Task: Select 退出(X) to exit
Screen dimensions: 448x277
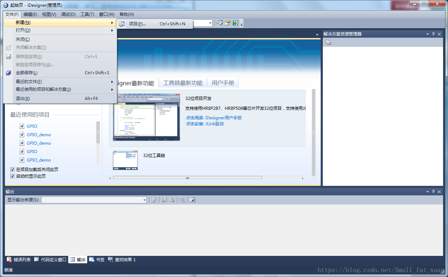Action: point(60,99)
